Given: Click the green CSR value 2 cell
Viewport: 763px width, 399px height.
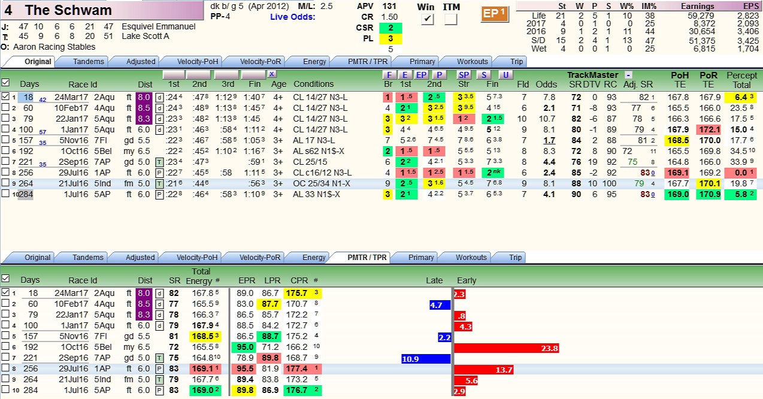Looking at the screenshot, I should (x=390, y=28).
